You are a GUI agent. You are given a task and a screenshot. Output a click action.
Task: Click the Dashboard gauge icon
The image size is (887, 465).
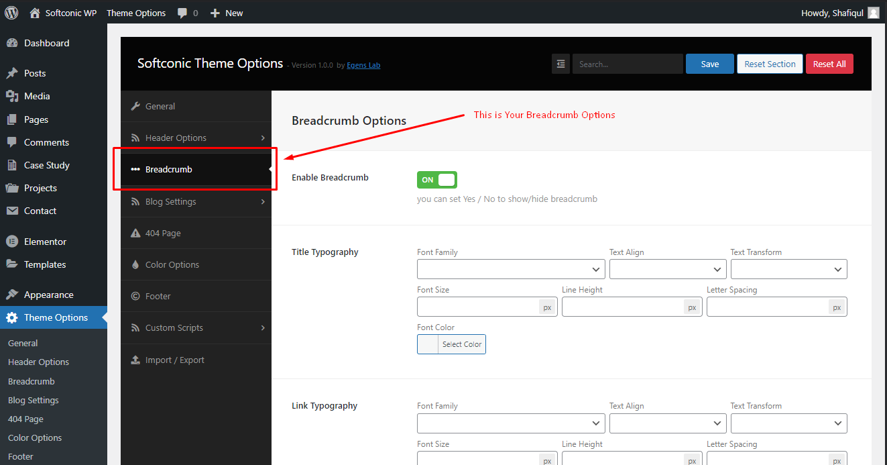tap(12, 43)
